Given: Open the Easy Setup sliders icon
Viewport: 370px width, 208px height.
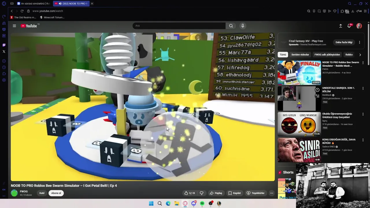Looking at the screenshot, I should (x=365, y=11).
